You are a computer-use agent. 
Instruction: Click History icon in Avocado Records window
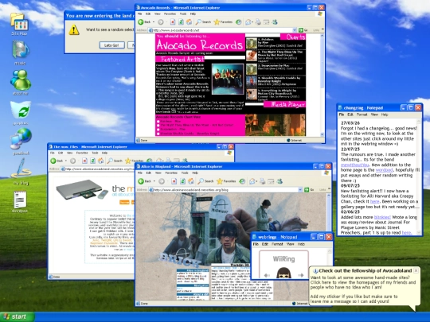point(239,22)
